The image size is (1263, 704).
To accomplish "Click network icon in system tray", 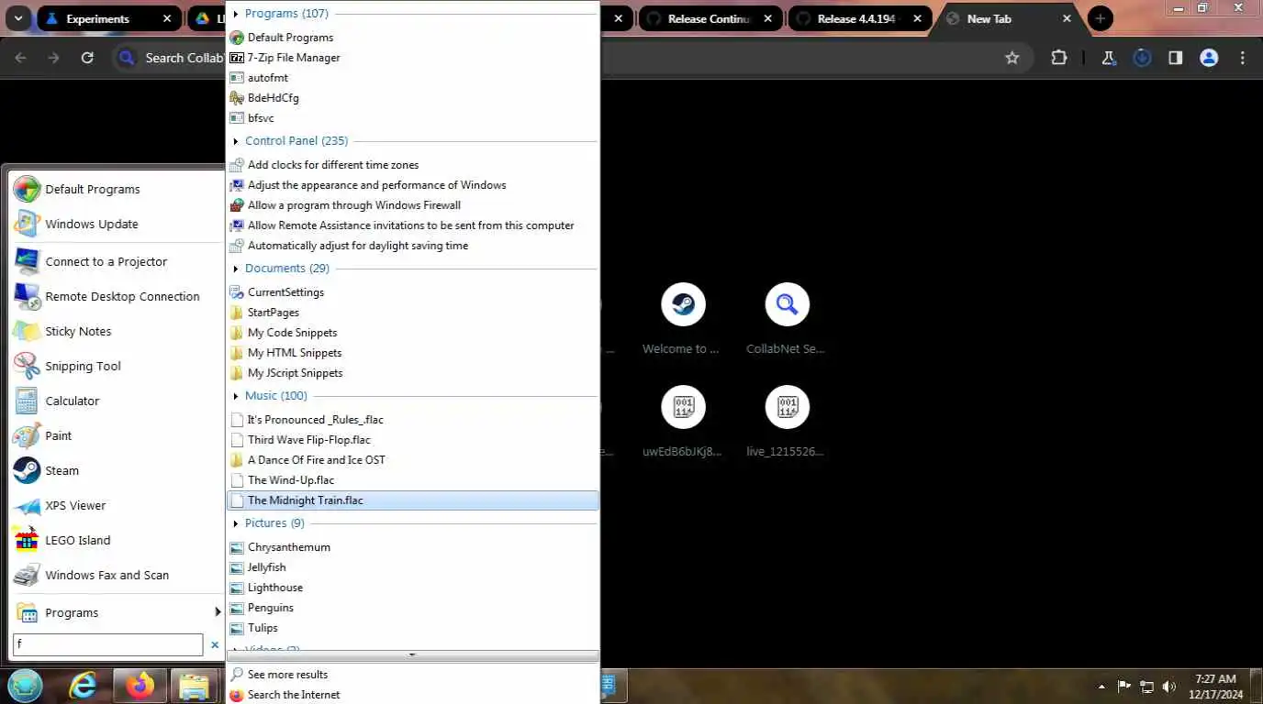I will (x=1146, y=687).
